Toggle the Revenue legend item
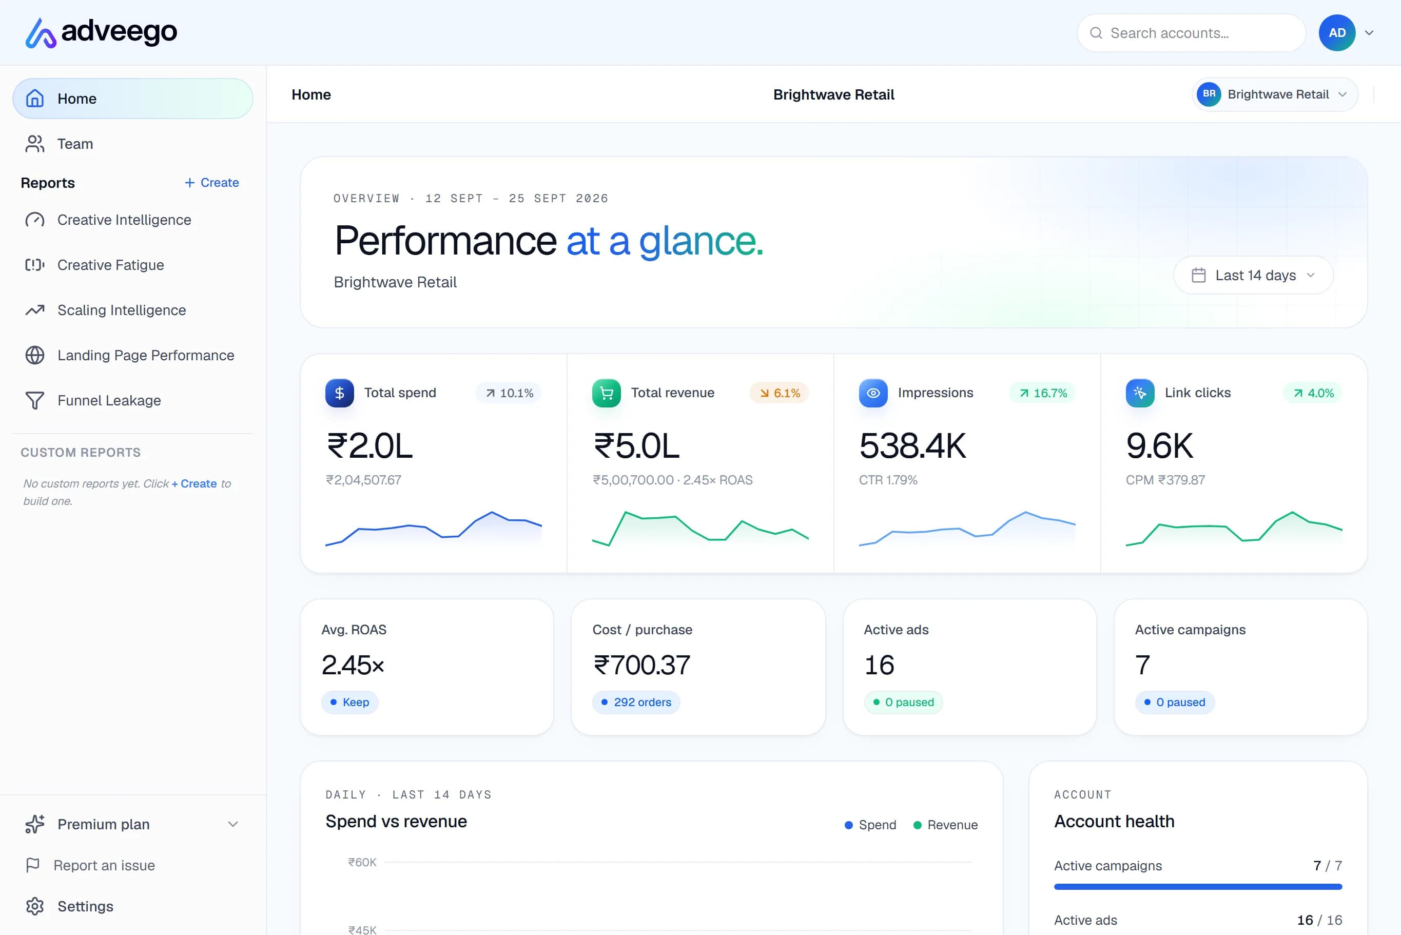1401x935 pixels. [945, 825]
